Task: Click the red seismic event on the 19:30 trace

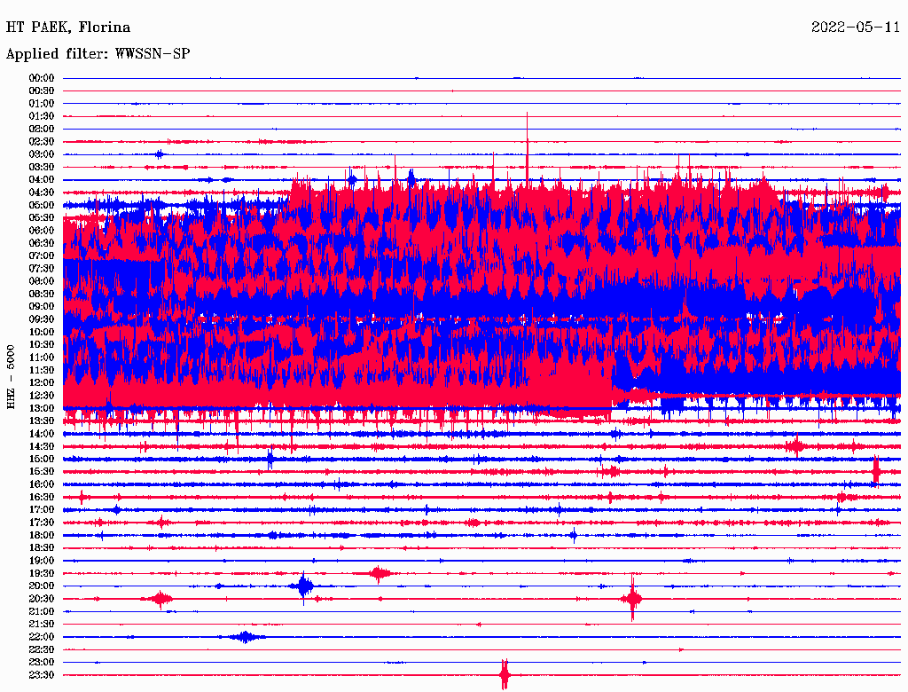Action: (x=380, y=574)
